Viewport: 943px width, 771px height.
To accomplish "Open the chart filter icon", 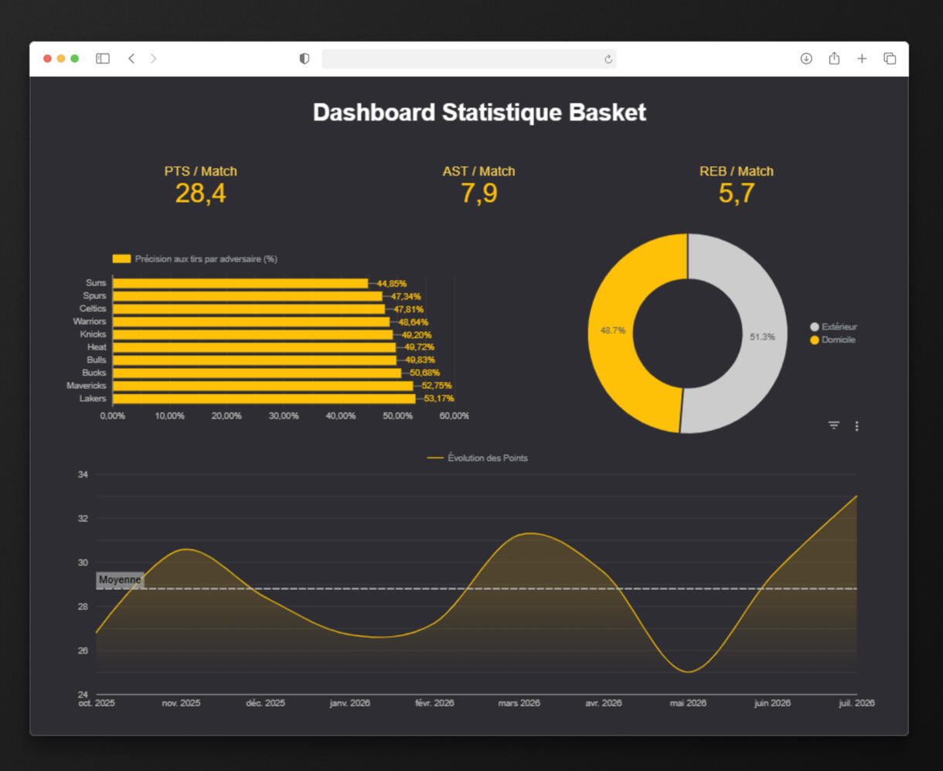I will coord(834,425).
